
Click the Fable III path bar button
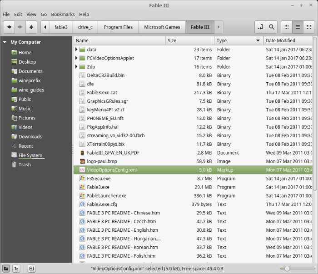click(200, 27)
